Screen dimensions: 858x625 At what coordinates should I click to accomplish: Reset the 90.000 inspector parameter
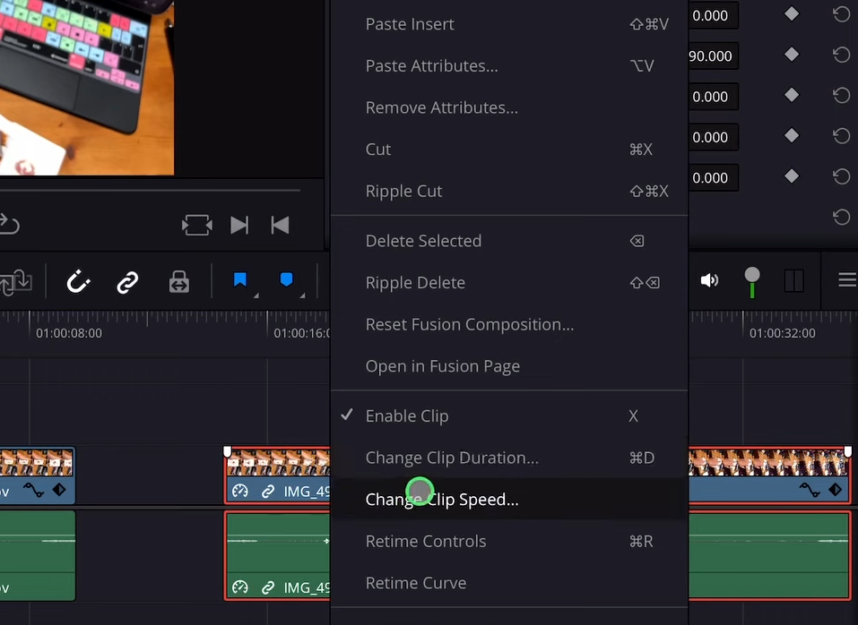[841, 55]
